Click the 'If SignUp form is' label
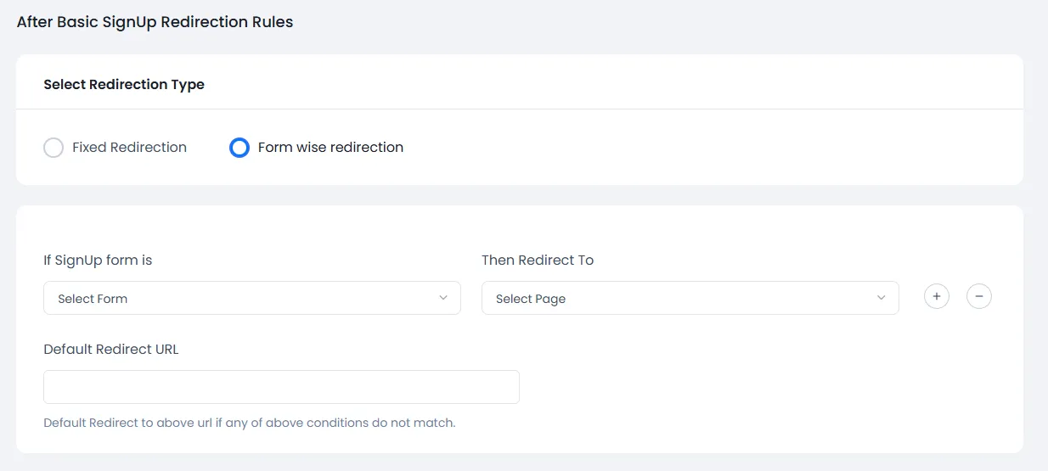Image resolution: width=1048 pixels, height=471 pixels. tap(98, 261)
